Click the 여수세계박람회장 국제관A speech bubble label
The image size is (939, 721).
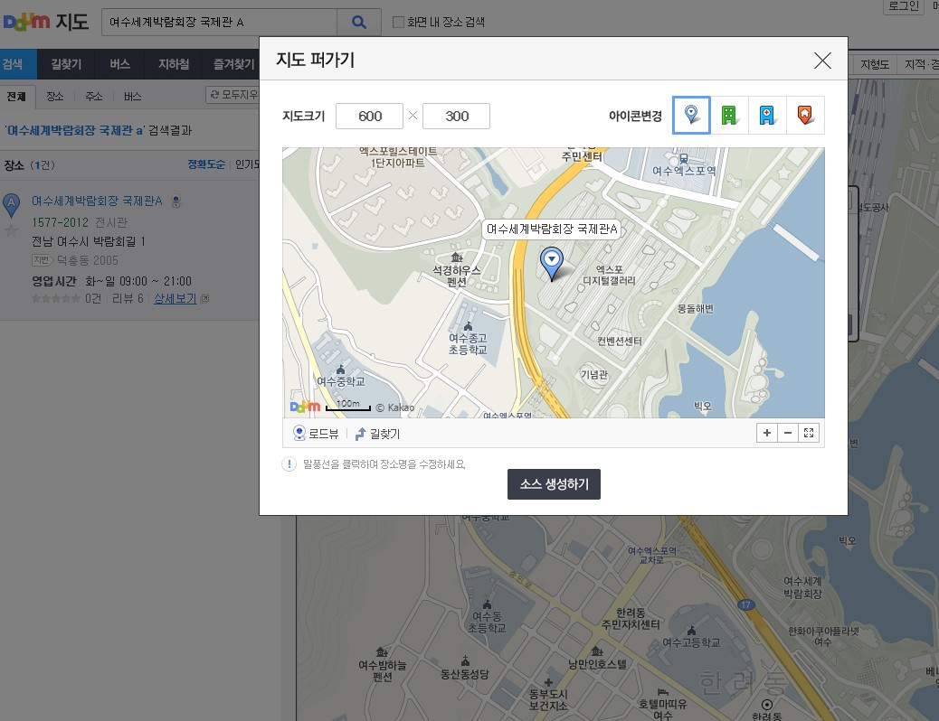(551, 229)
